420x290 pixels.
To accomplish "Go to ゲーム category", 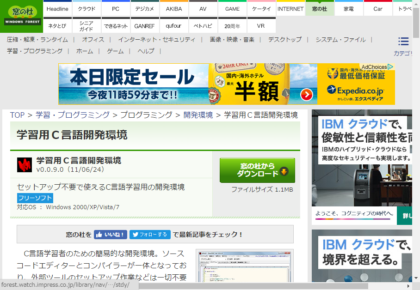I will click(116, 51).
